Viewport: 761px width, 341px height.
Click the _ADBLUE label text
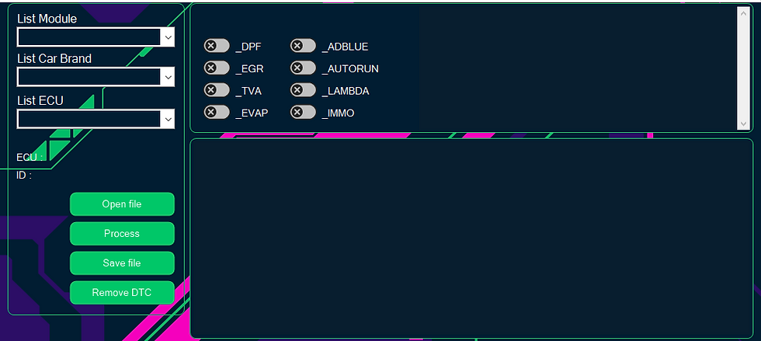(345, 47)
